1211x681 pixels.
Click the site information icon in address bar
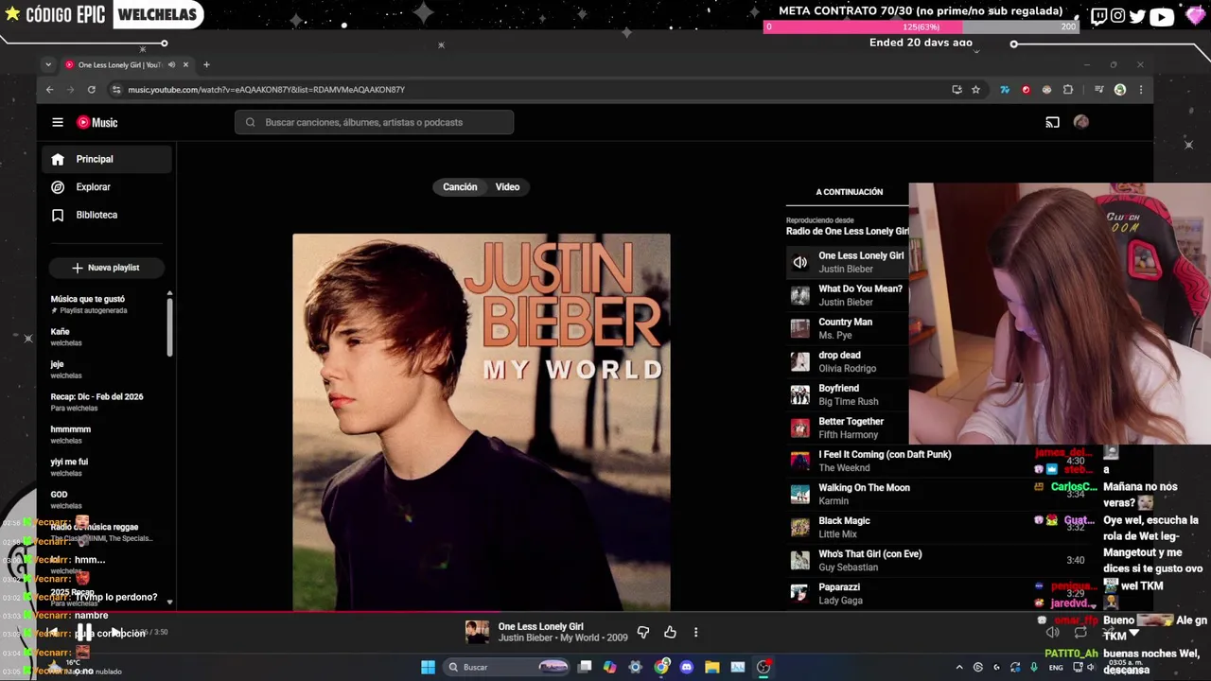pos(116,90)
